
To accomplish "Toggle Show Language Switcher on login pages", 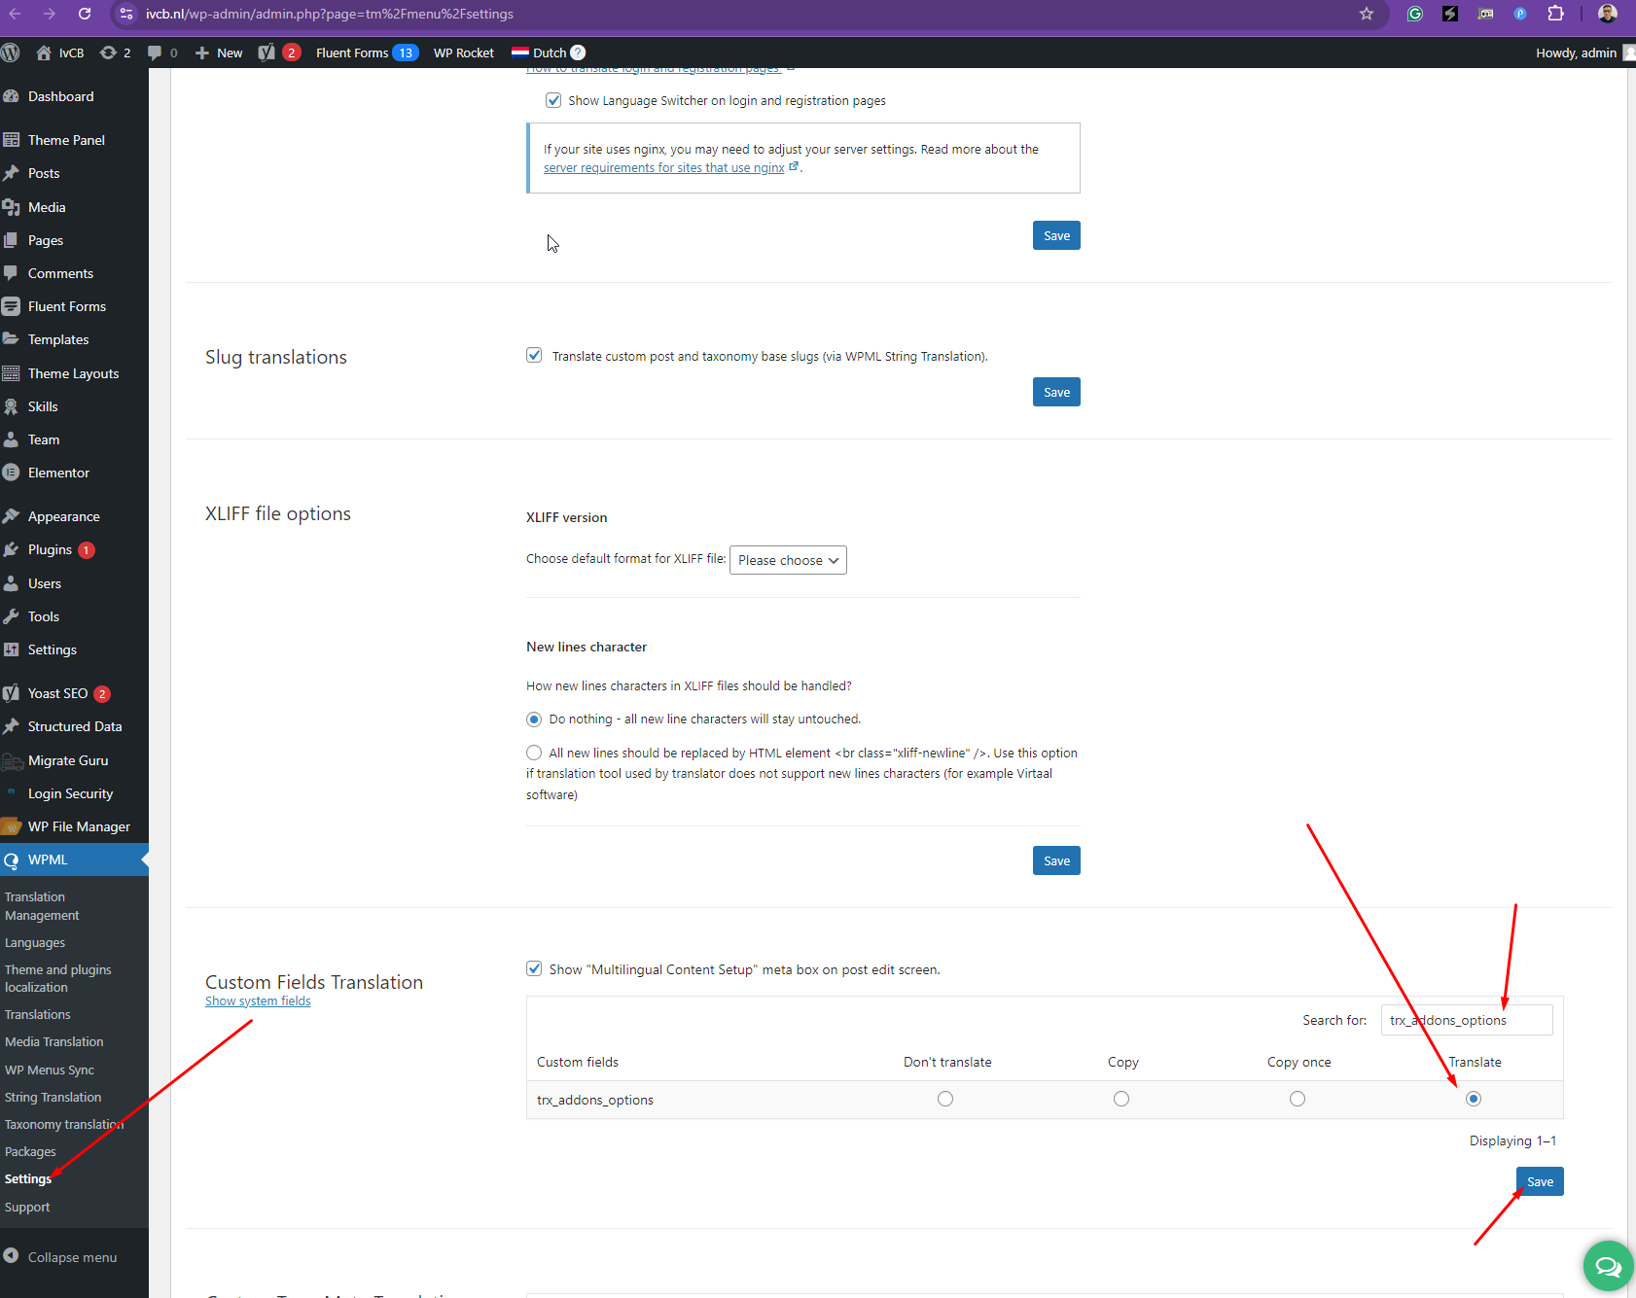I will tap(553, 100).
